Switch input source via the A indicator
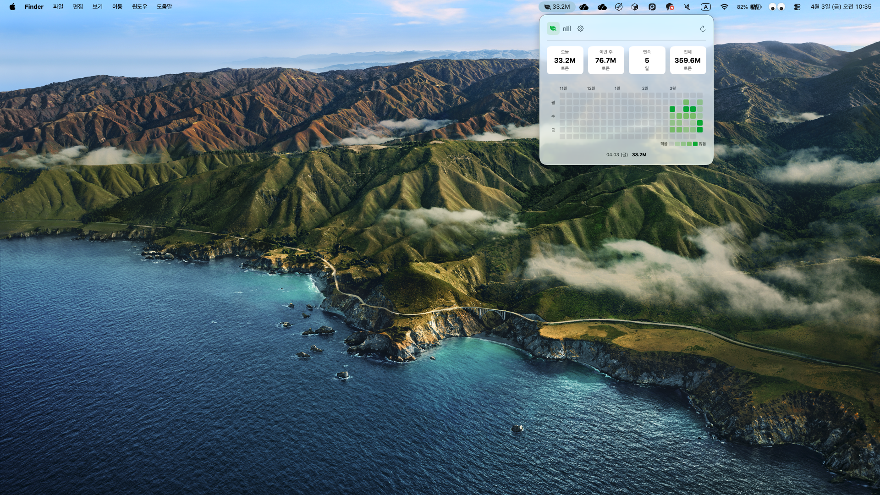880x495 pixels. (x=706, y=7)
